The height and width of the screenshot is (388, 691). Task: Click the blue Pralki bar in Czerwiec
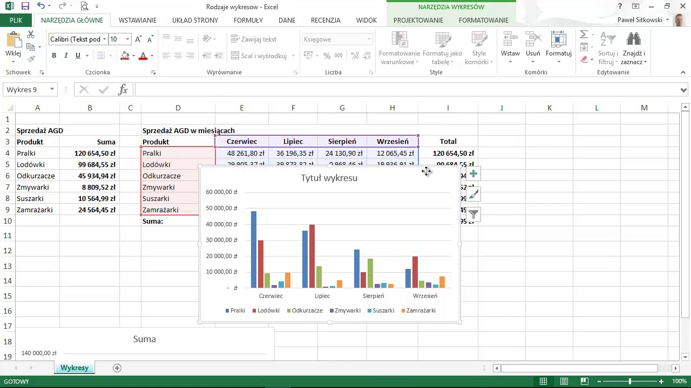tap(254, 250)
